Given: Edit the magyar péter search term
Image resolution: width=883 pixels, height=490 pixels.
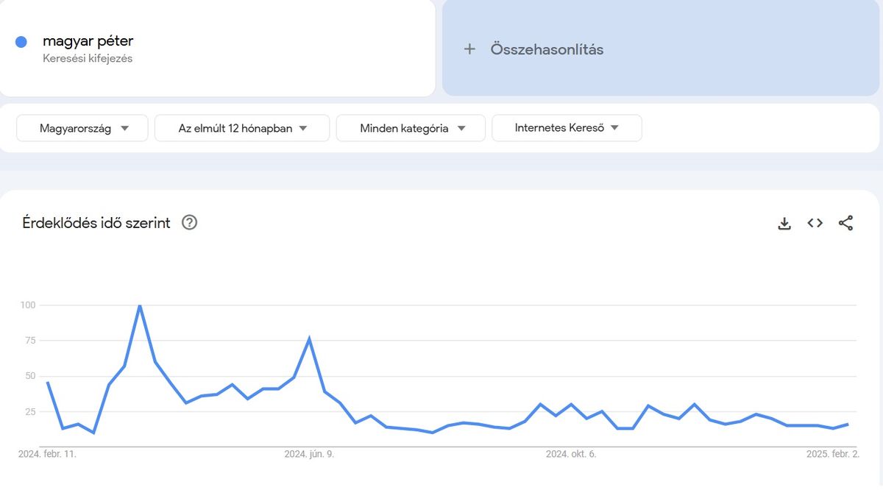Looking at the screenshot, I should click(x=88, y=40).
